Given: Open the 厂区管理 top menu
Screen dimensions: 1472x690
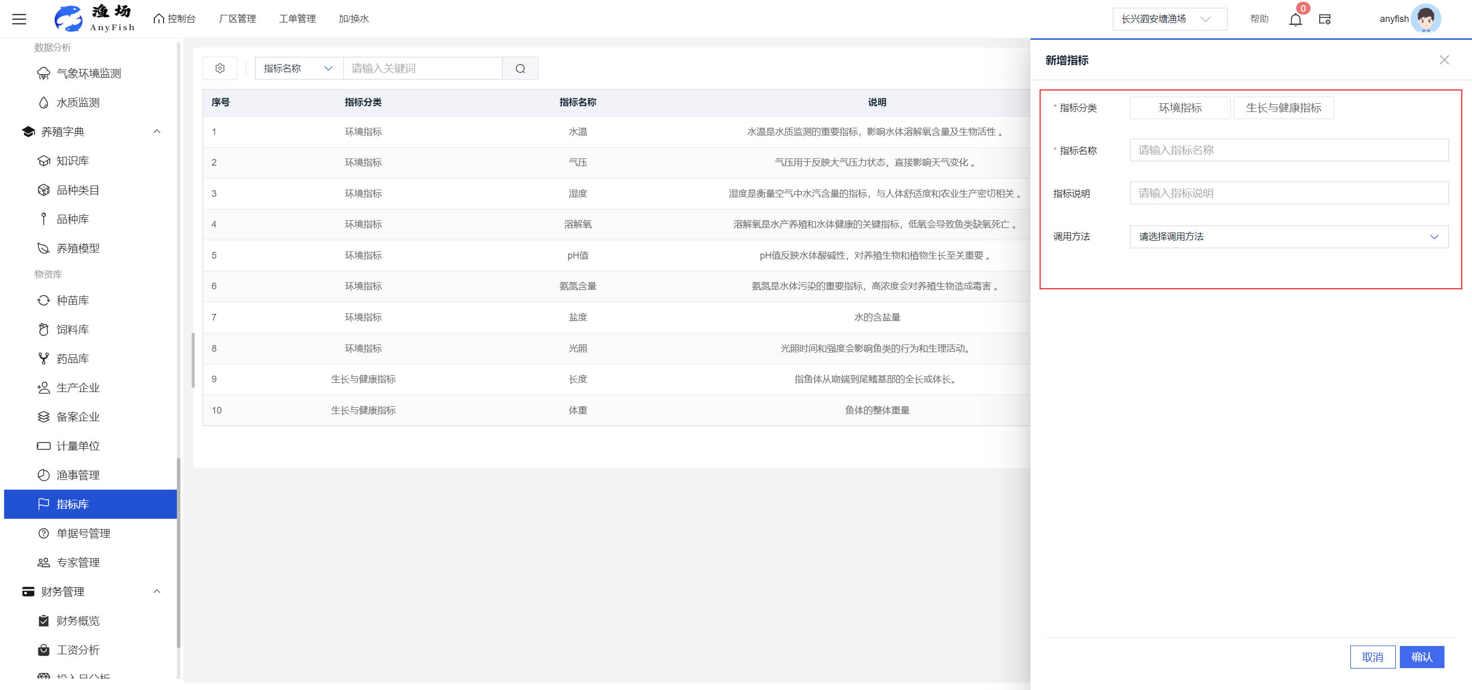Looking at the screenshot, I should (237, 19).
